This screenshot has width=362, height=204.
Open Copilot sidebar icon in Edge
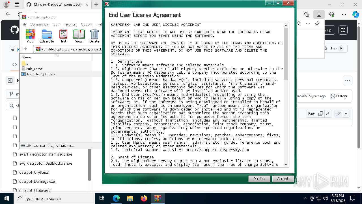coord(356,14)
